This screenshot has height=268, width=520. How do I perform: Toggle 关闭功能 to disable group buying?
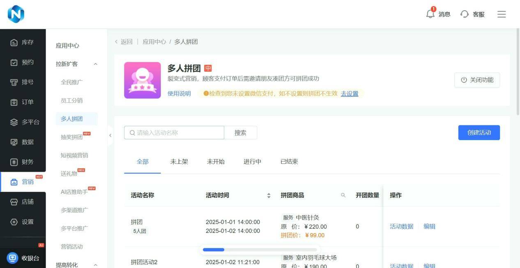[477, 80]
